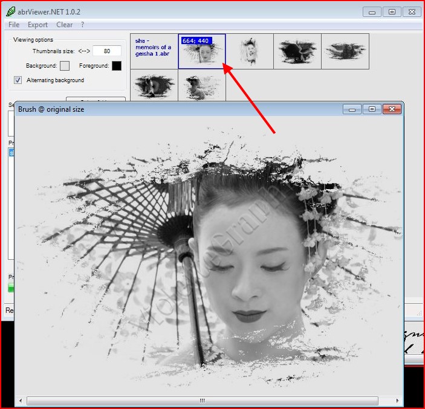
Task: Select the third brush thumbnail in top row
Action: pyautogui.click(x=249, y=51)
